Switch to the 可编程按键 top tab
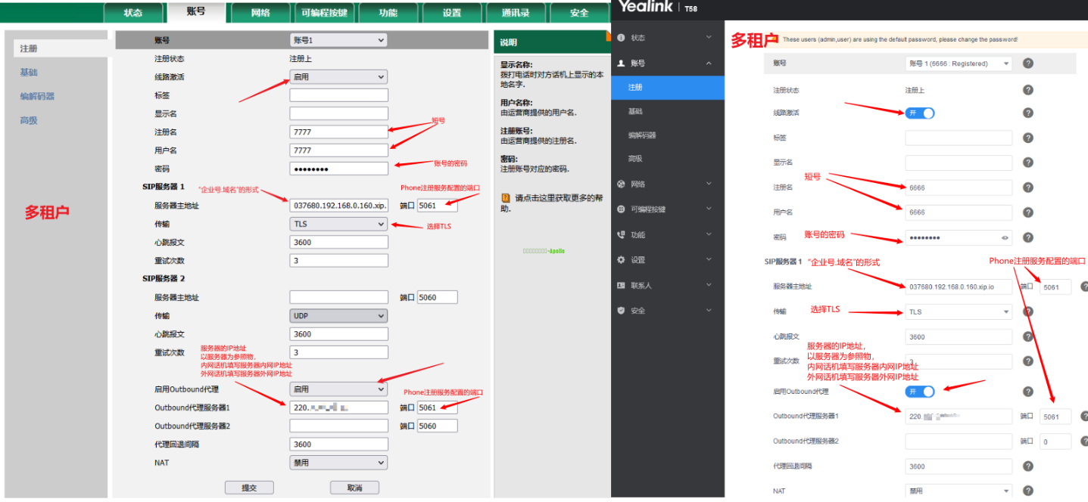 [323, 13]
